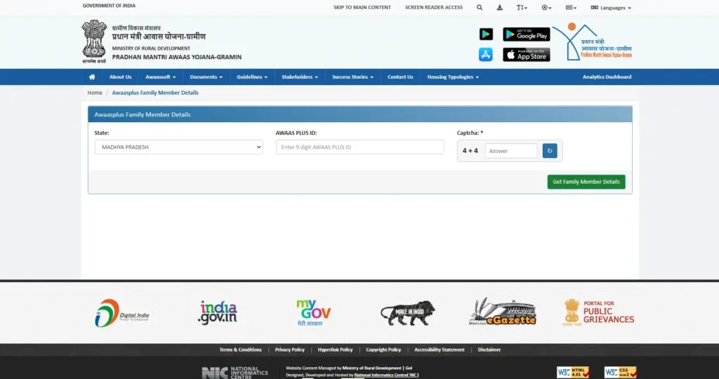Click the national emblem logo in header
Viewport: 719px width, 379px height.
(94, 41)
